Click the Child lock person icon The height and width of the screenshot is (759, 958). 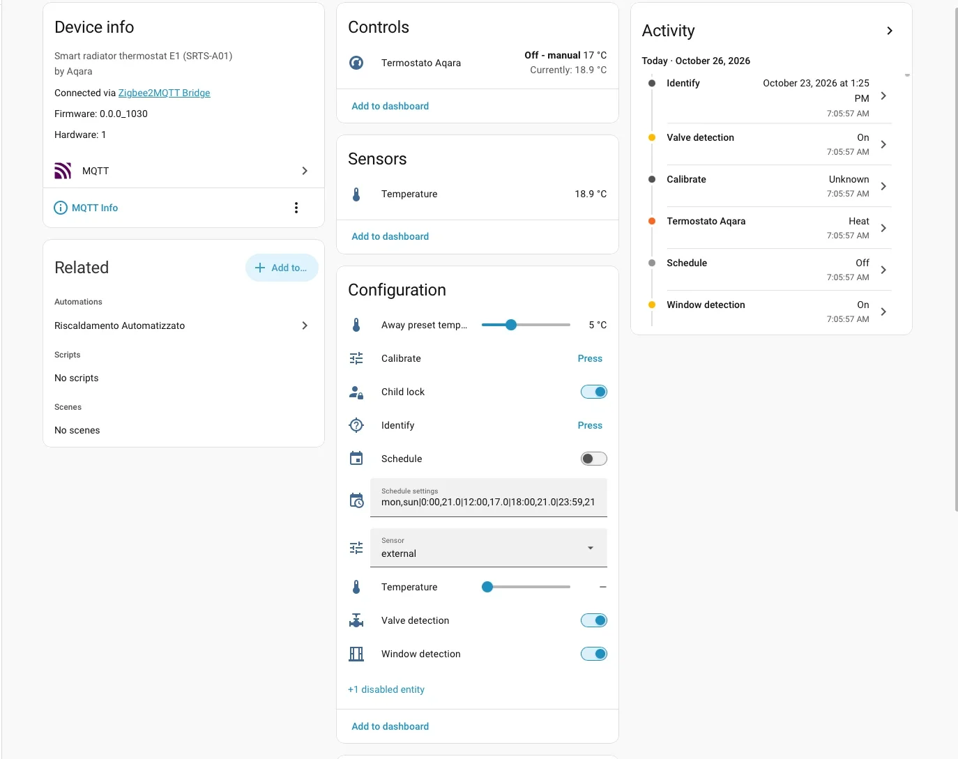click(356, 392)
